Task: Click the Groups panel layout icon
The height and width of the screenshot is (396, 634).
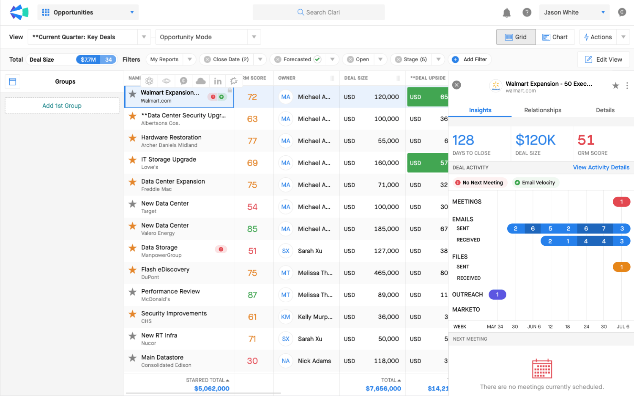Action: (x=13, y=82)
